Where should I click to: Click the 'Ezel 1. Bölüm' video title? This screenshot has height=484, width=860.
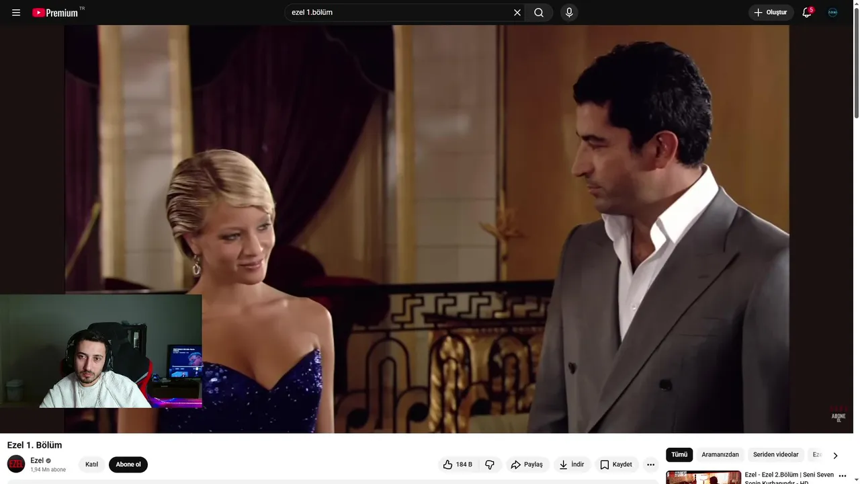click(34, 445)
